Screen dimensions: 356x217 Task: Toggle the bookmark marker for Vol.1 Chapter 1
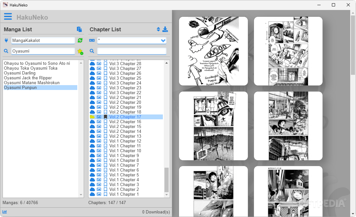pyautogui.click(x=105, y=194)
